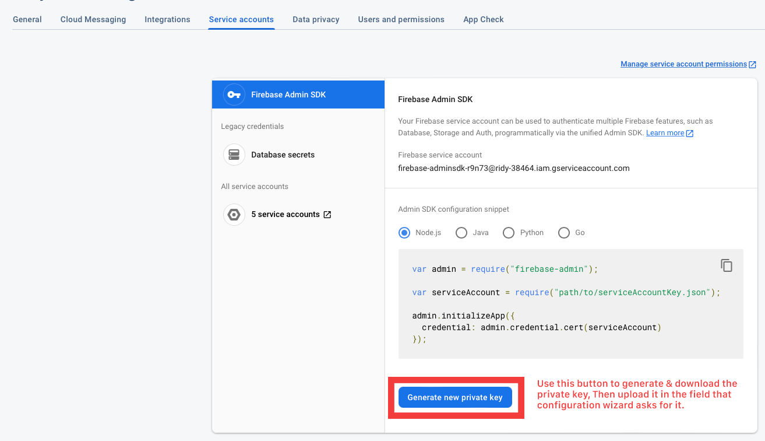Click the Firebase service account label
The width and height of the screenshot is (765, 441).
(x=440, y=155)
